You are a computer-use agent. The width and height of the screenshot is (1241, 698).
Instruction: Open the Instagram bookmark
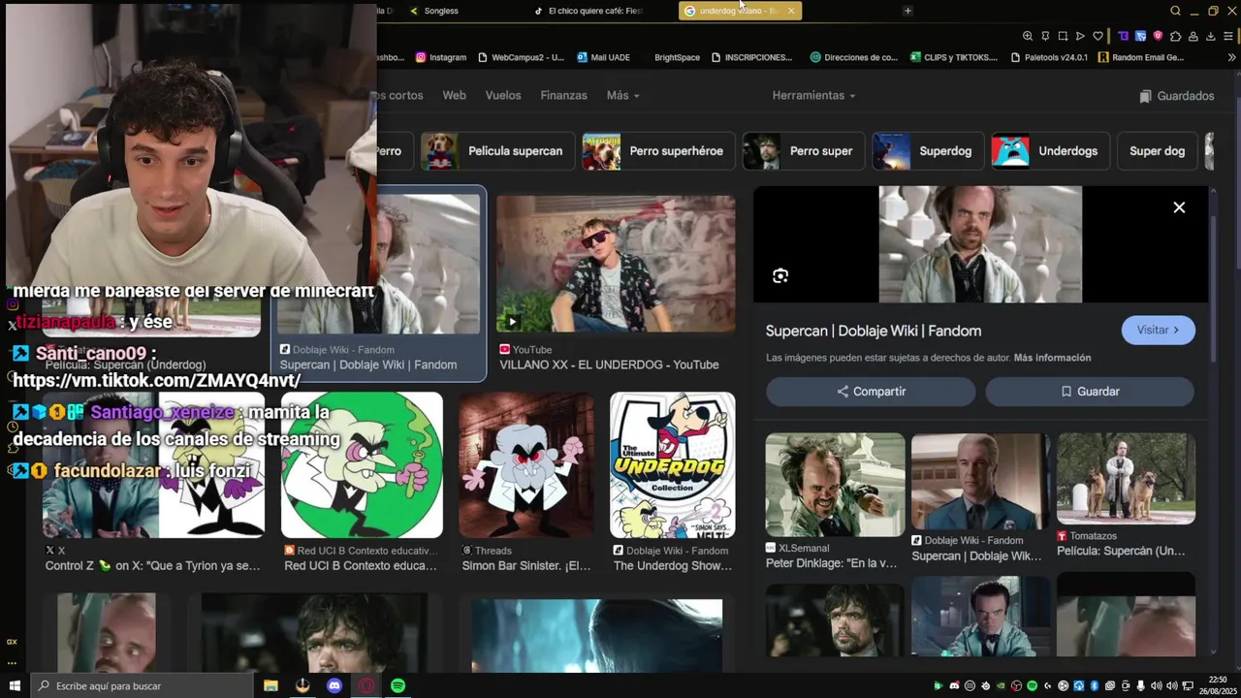441,57
